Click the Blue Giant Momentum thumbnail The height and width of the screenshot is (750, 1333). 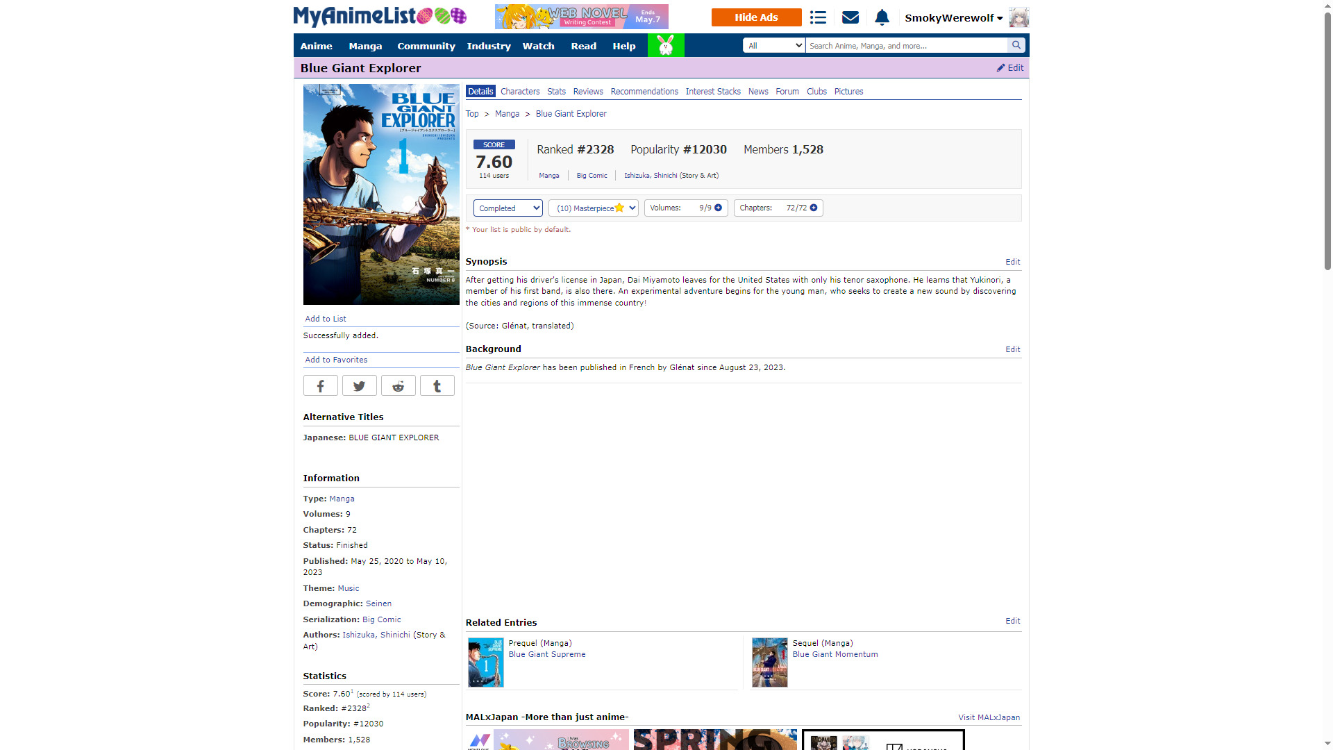tap(769, 662)
